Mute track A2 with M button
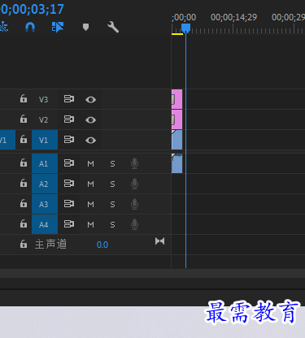 (90, 184)
